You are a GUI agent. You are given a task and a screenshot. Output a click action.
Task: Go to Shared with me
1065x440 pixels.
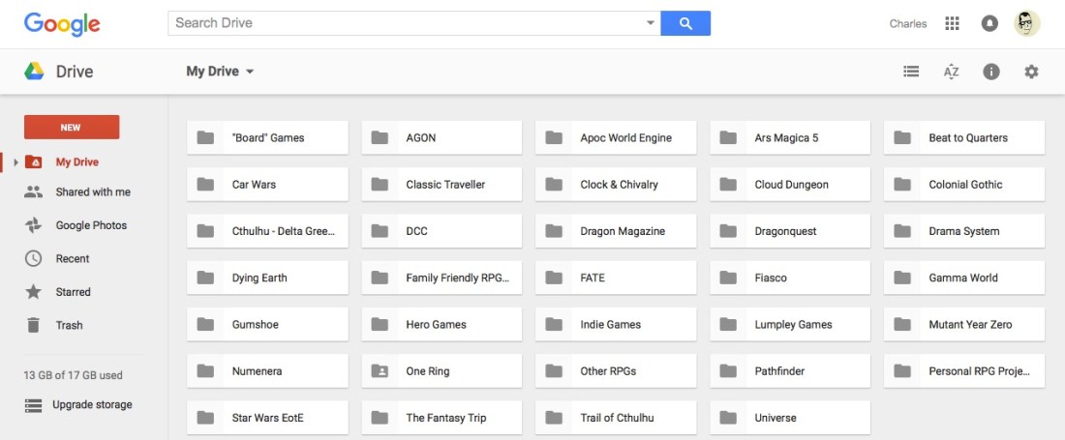pyautogui.click(x=92, y=192)
